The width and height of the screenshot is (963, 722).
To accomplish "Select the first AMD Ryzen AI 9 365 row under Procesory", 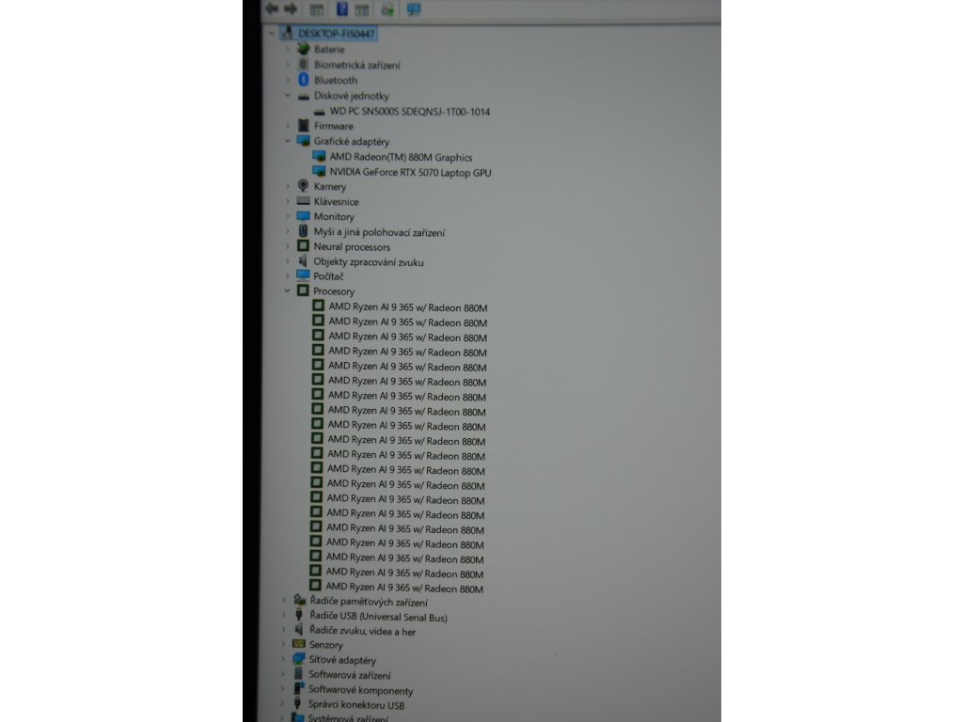I will 408,307.
